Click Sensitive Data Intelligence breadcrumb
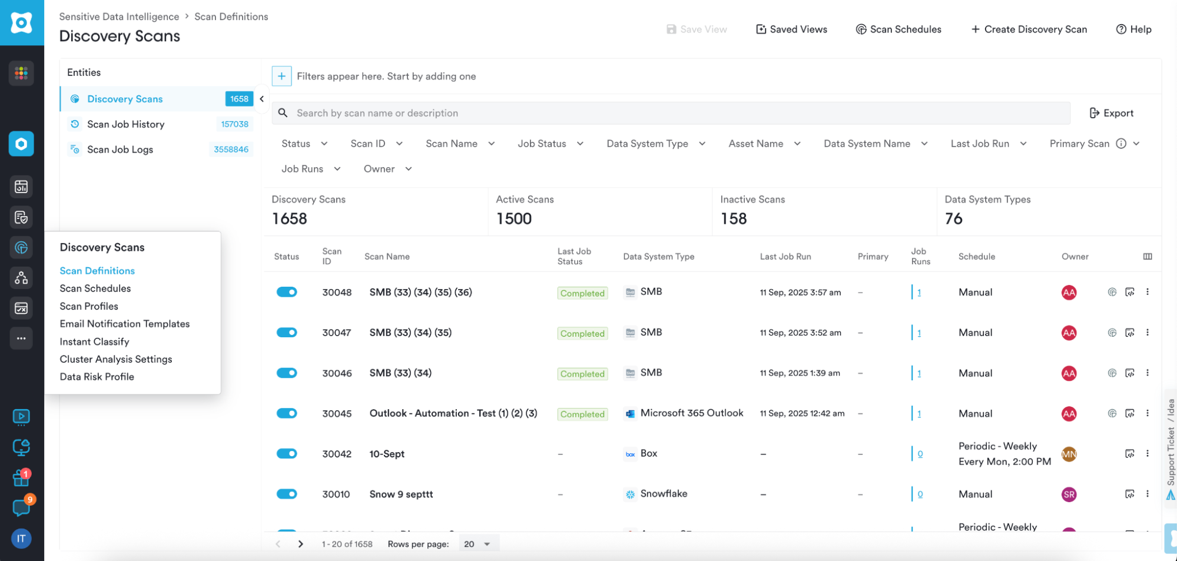This screenshot has width=1177, height=561. click(x=119, y=16)
